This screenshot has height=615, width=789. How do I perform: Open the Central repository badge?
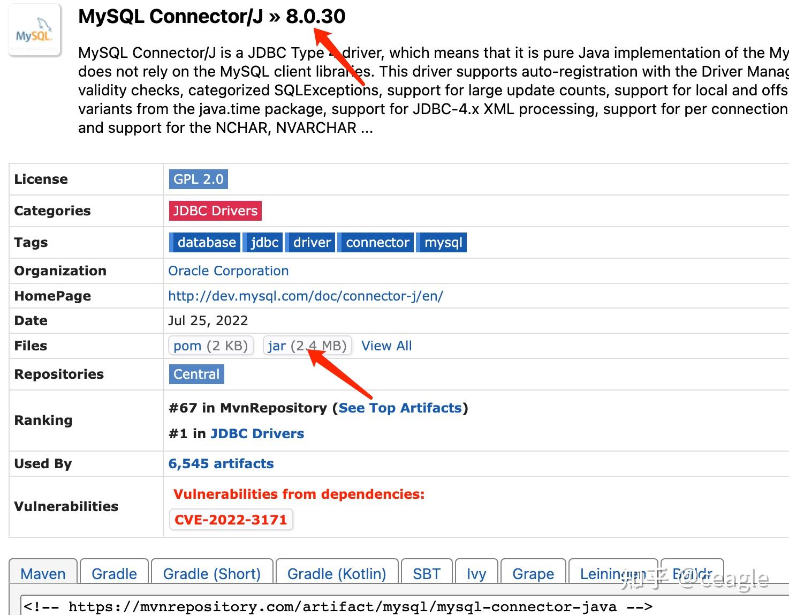[196, 374]
